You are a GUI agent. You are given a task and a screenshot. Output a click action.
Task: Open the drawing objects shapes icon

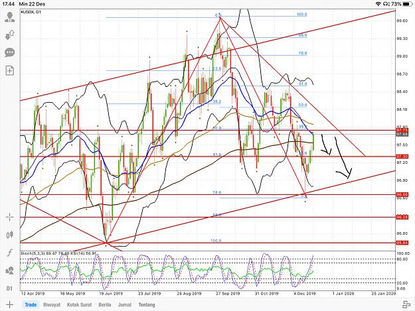tap(10, 271)
